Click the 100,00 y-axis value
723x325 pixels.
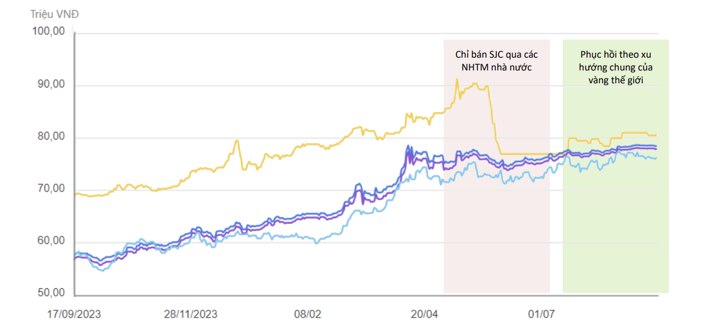click(x=49, y=32)
